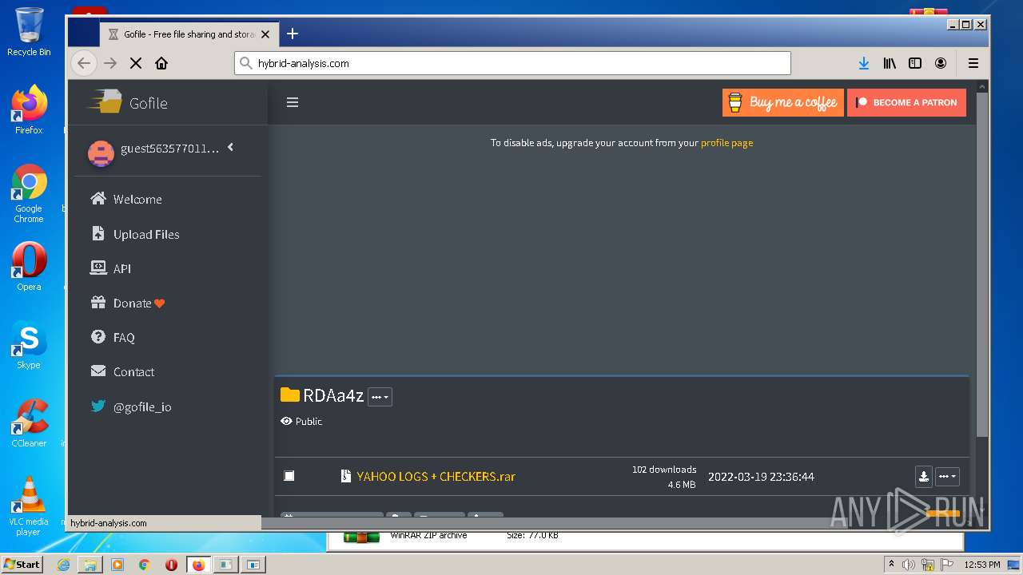1023x575 pixels.
Task: Open the Firefox library icon
Action: [890, 63]
